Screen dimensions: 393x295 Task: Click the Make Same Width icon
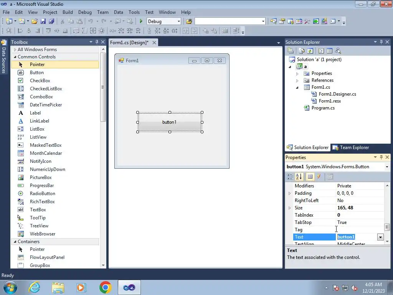coord(76,31)
